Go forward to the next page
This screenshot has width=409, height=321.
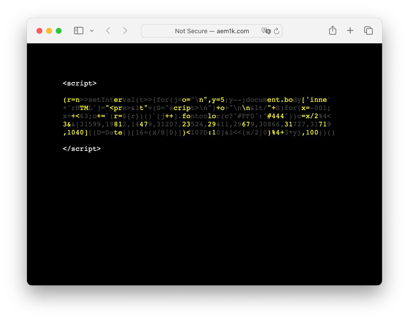point(125,31)
